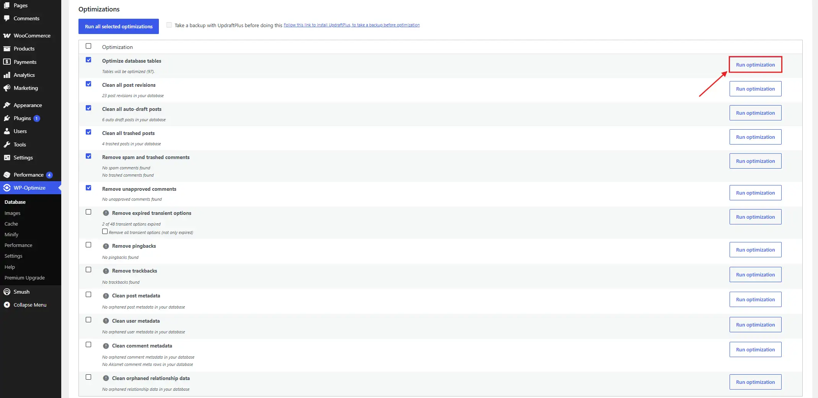This screenshot has width=818, height=398.
Task: Click the Pages icon in the sidebar
Action: coord(7,5)
